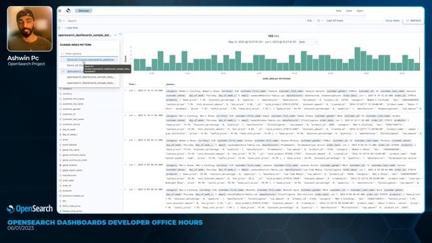Select the customer_first_name field

pyautogui.click(x=74, y=99)
